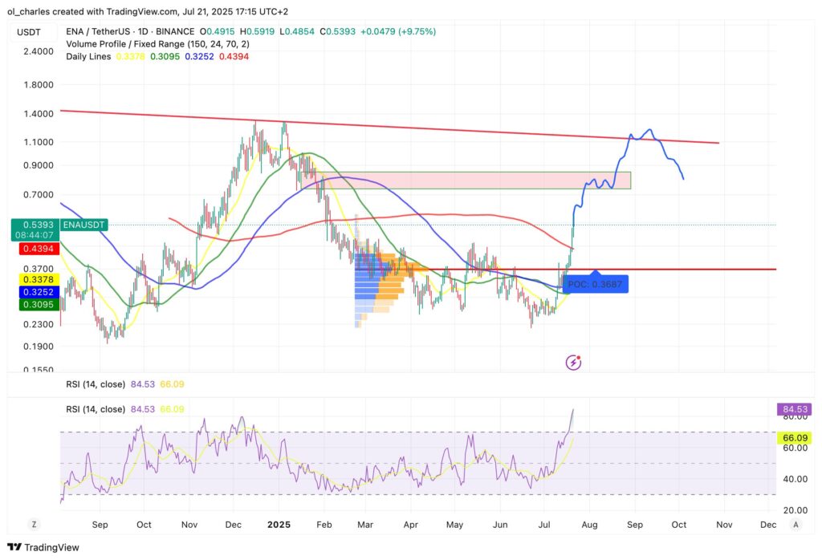Open timezone settings via the Z button
The image size is (822, 560).
point(34,524)
